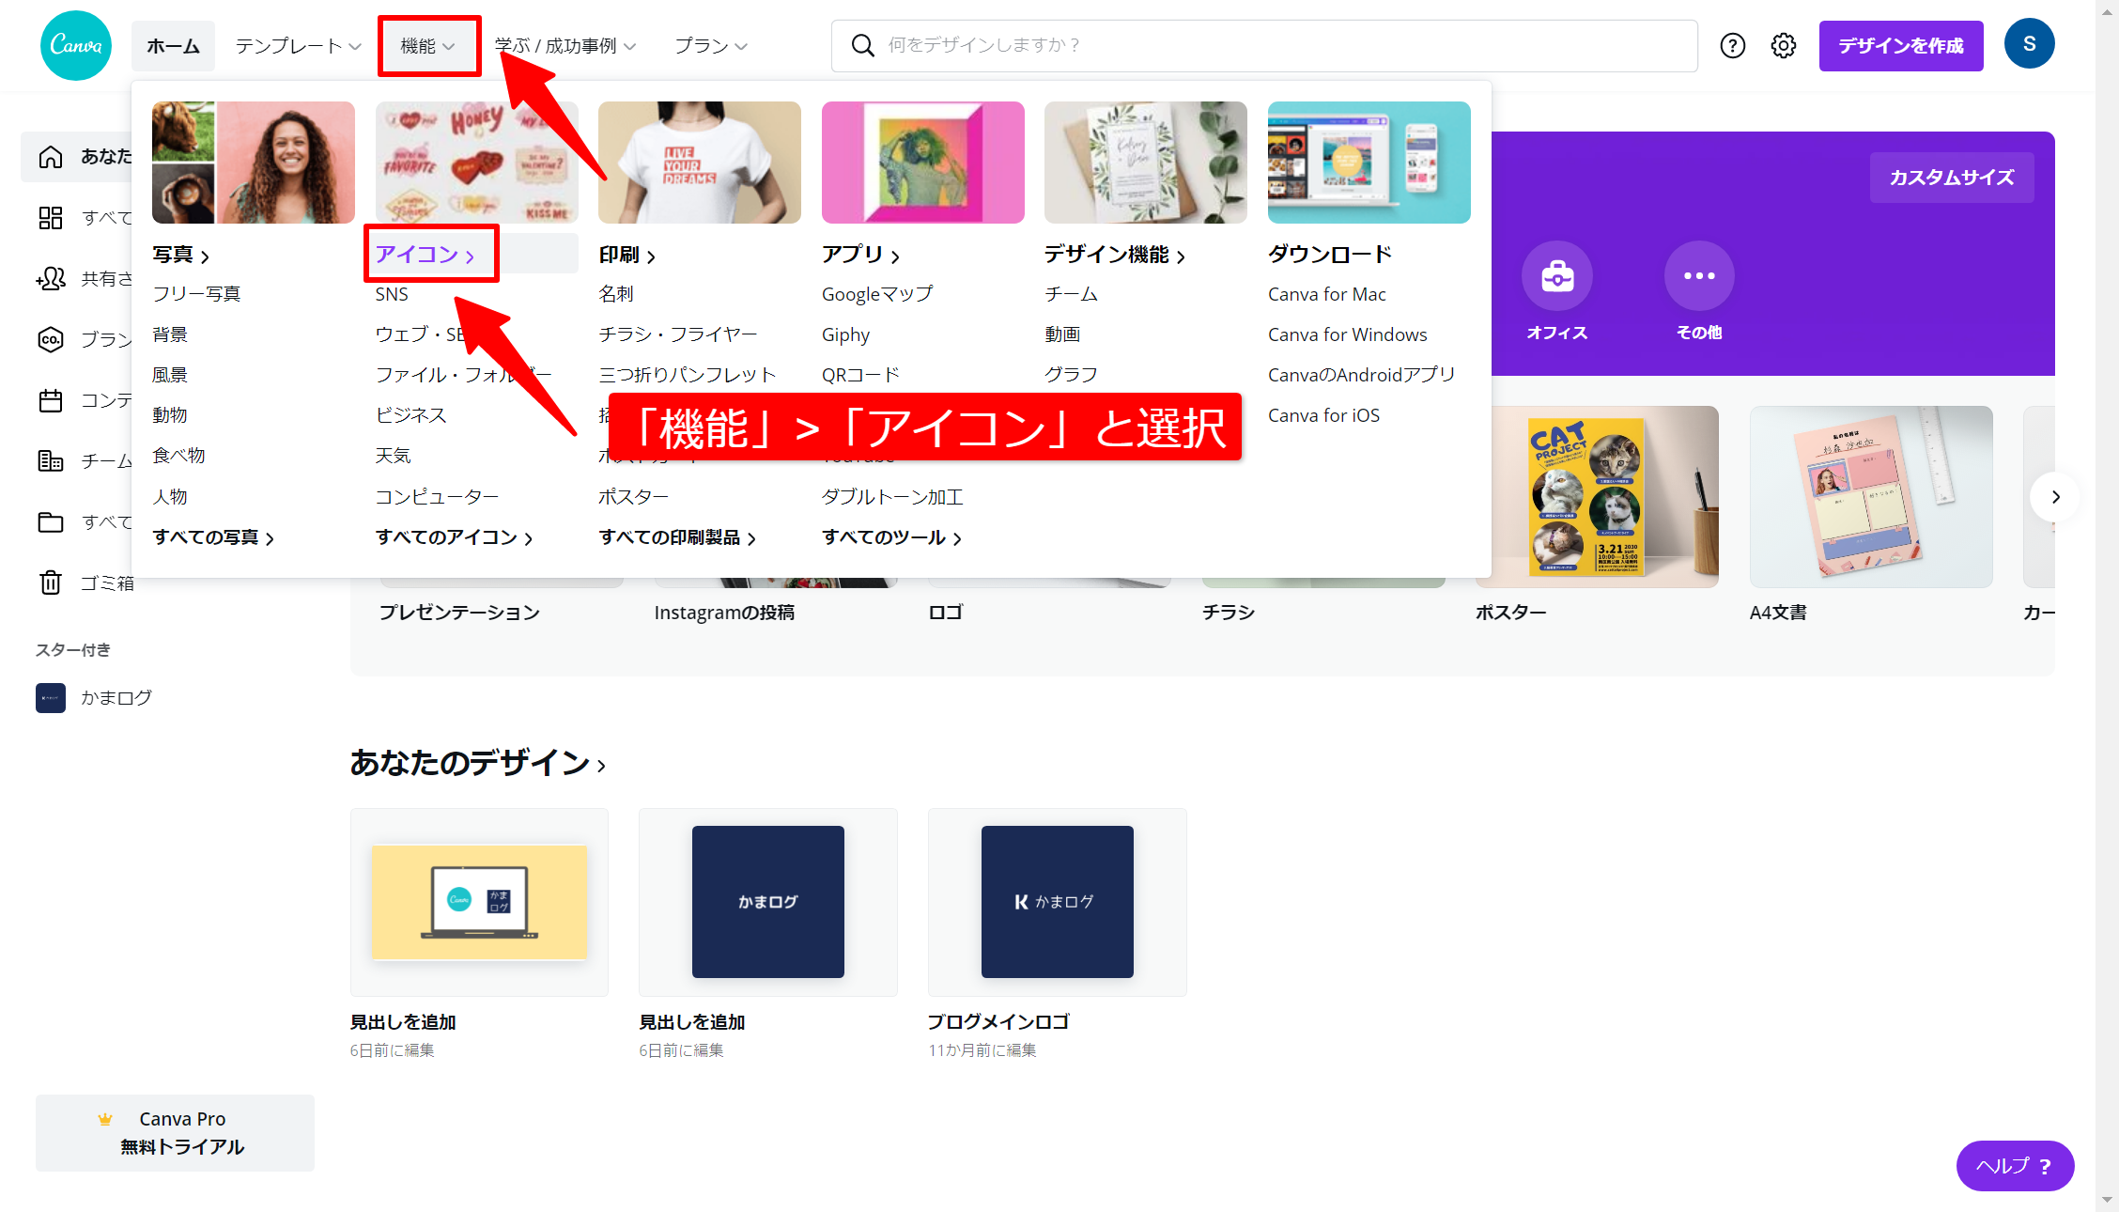The height and width of the screenshot is (1212, 2119).
Task: Open the アプリ category heading
Action: coord(860,255)
